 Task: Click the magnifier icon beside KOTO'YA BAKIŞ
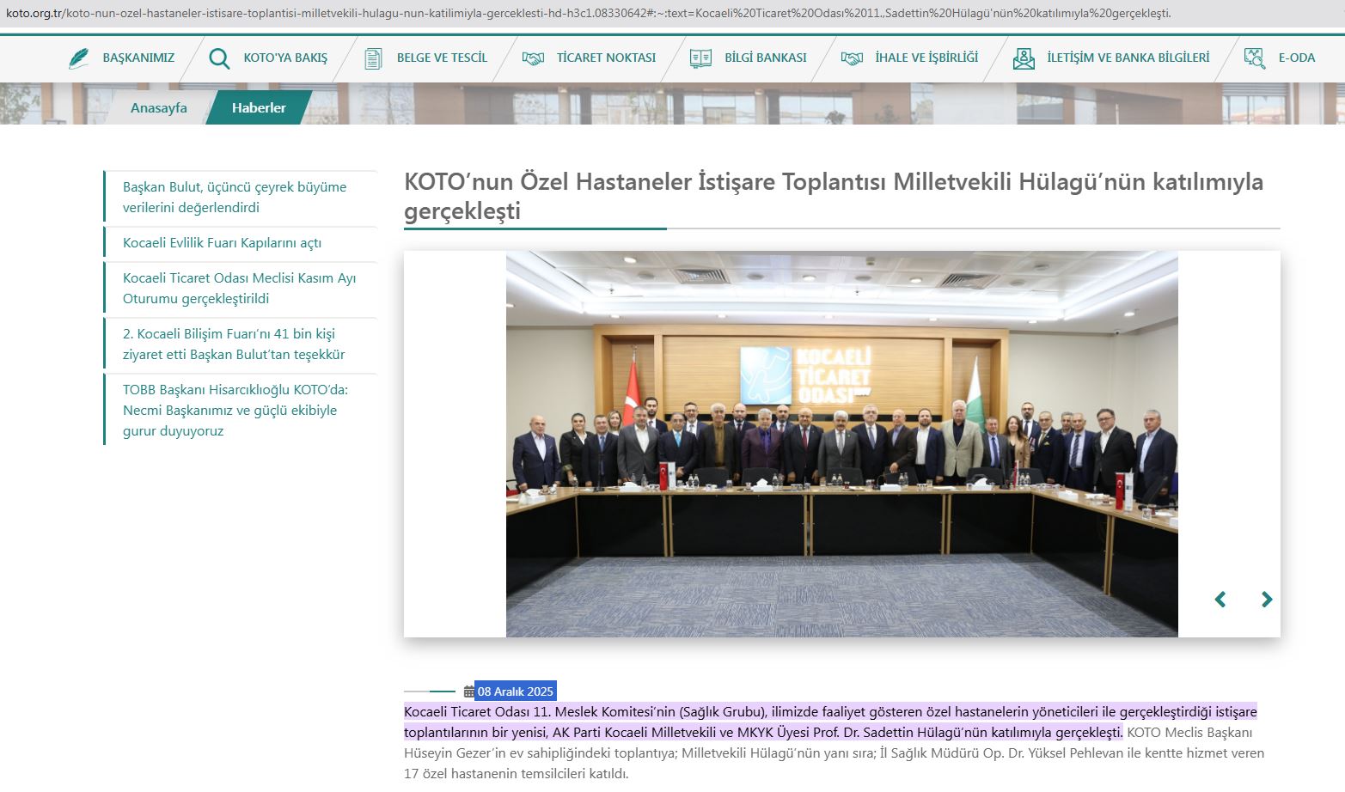219,58
